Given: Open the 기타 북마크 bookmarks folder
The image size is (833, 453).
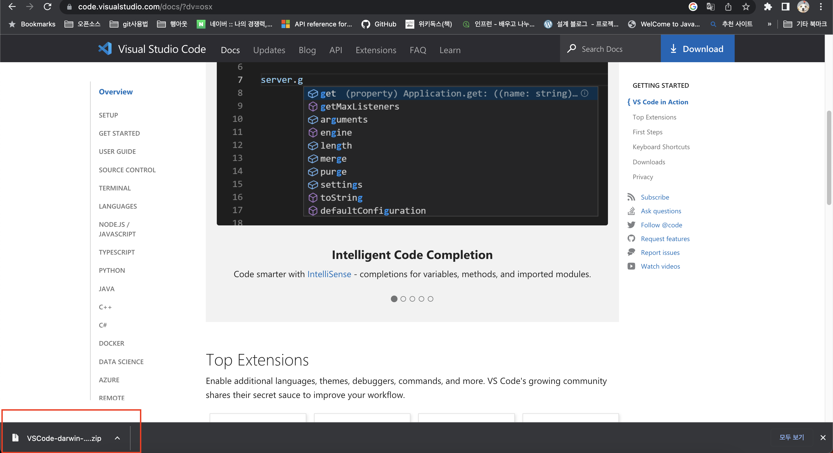Looking at the screenshot, I should click(x=805, y=24).
